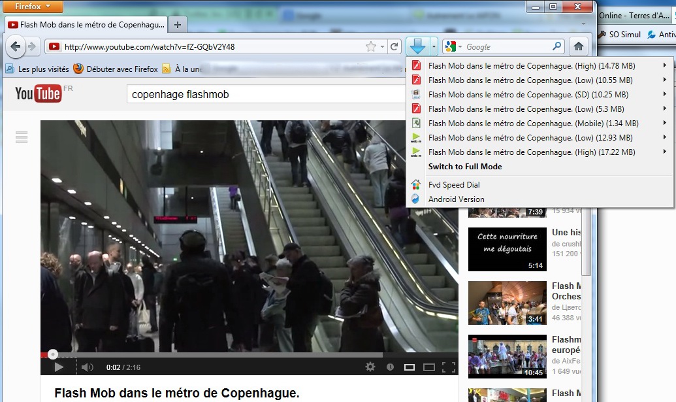Bookmark this page with the star icon
The image size is (676, 402).
point(370,46)
